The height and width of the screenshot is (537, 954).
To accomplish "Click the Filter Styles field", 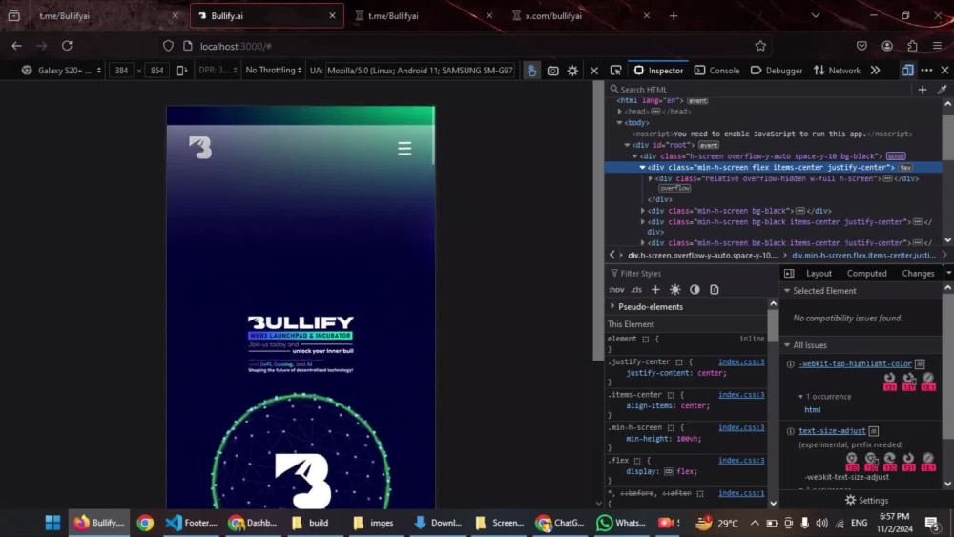I will [691, 274].
